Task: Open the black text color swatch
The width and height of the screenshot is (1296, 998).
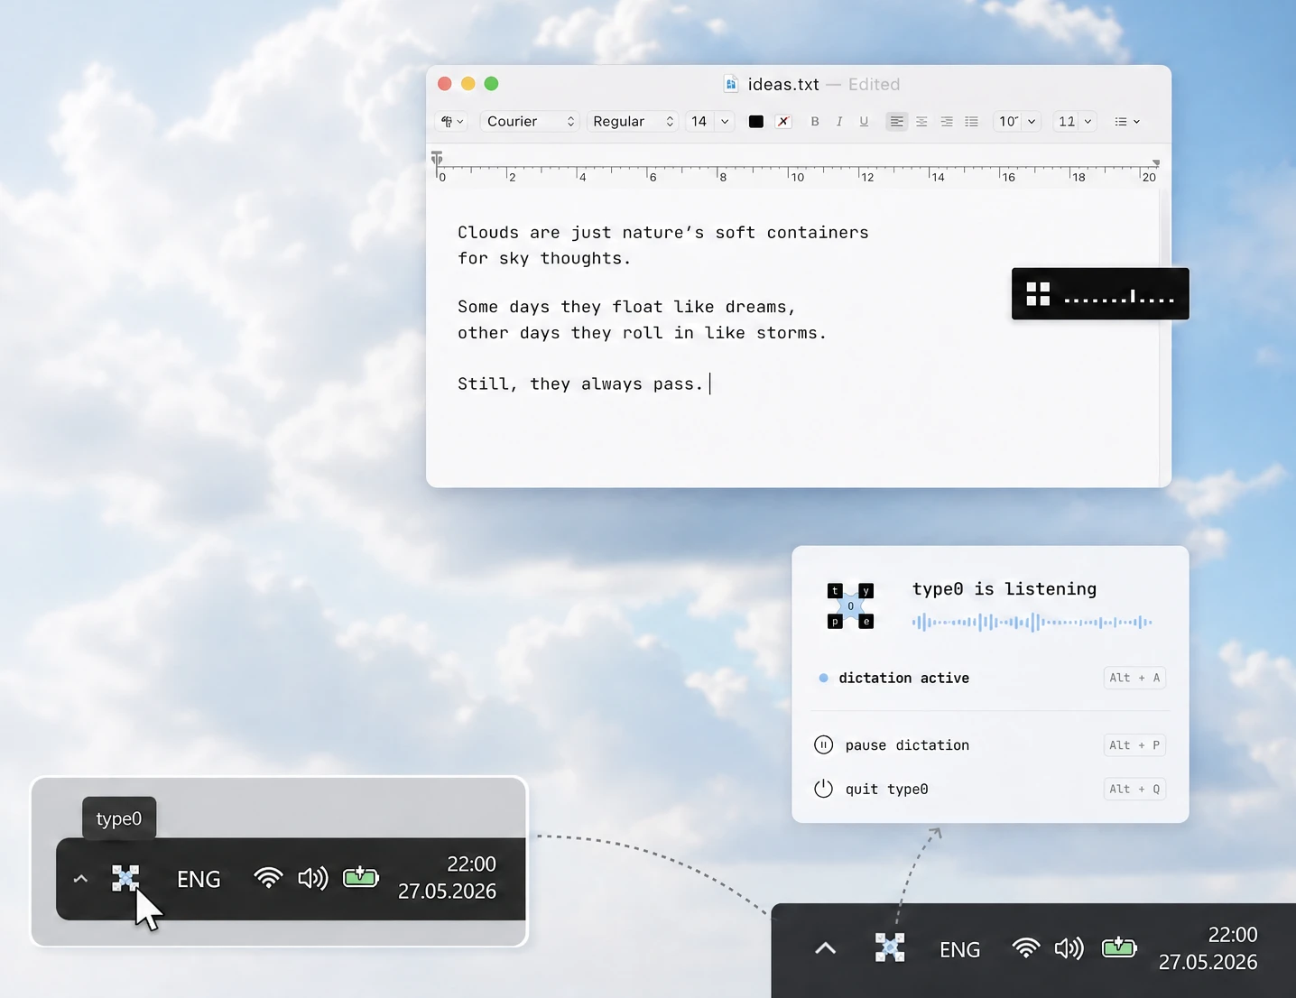Action: tap(756, 122)
